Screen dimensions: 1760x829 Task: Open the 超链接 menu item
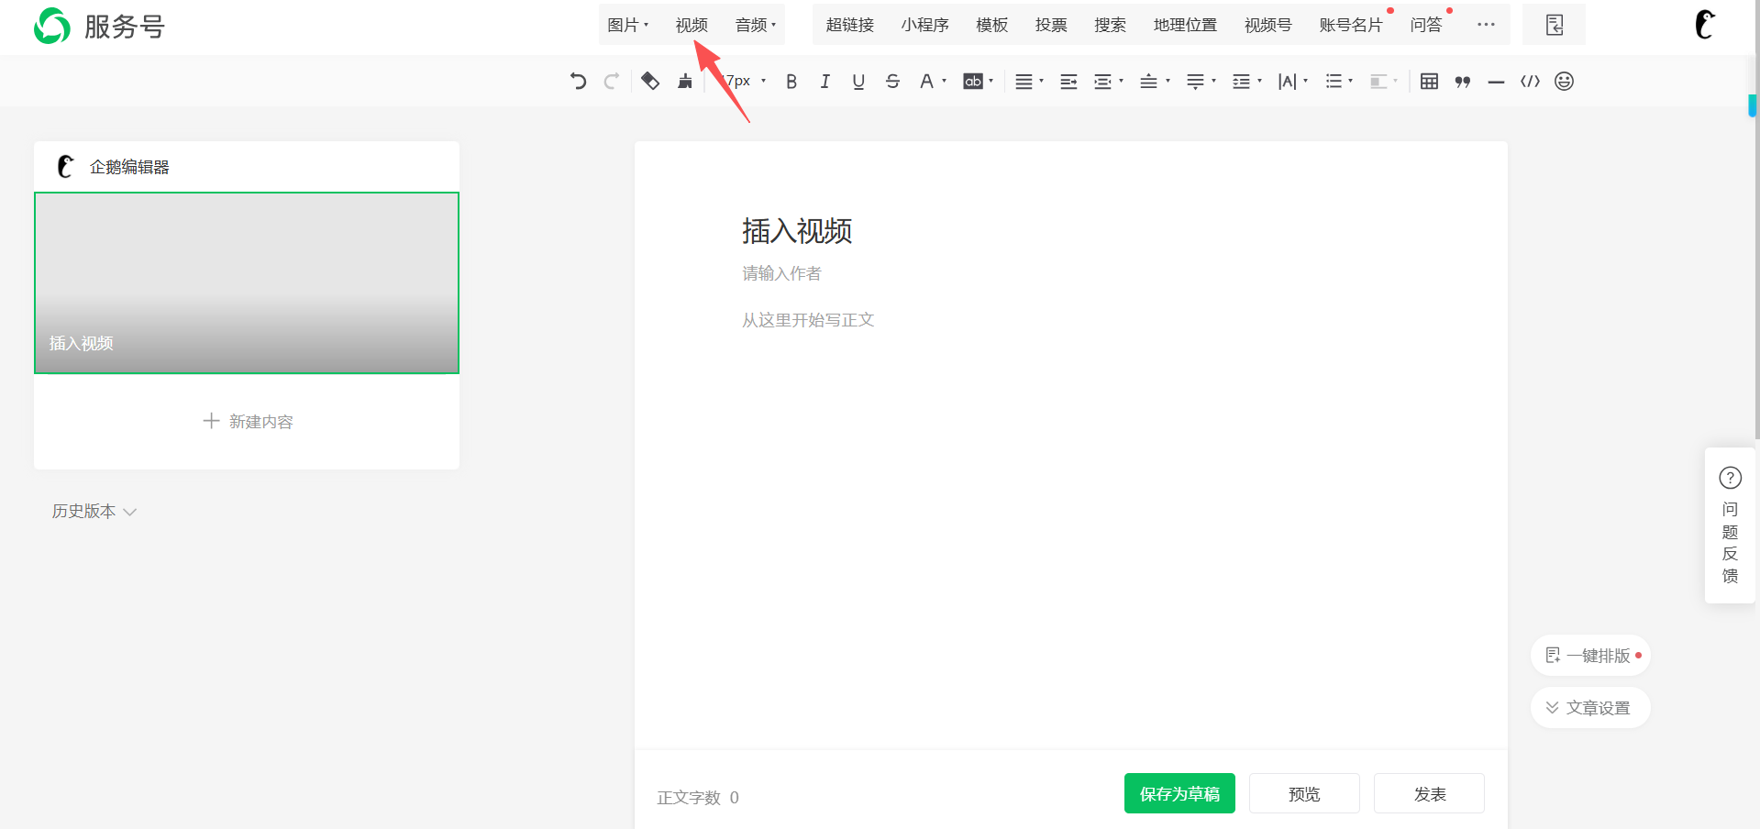849,25
